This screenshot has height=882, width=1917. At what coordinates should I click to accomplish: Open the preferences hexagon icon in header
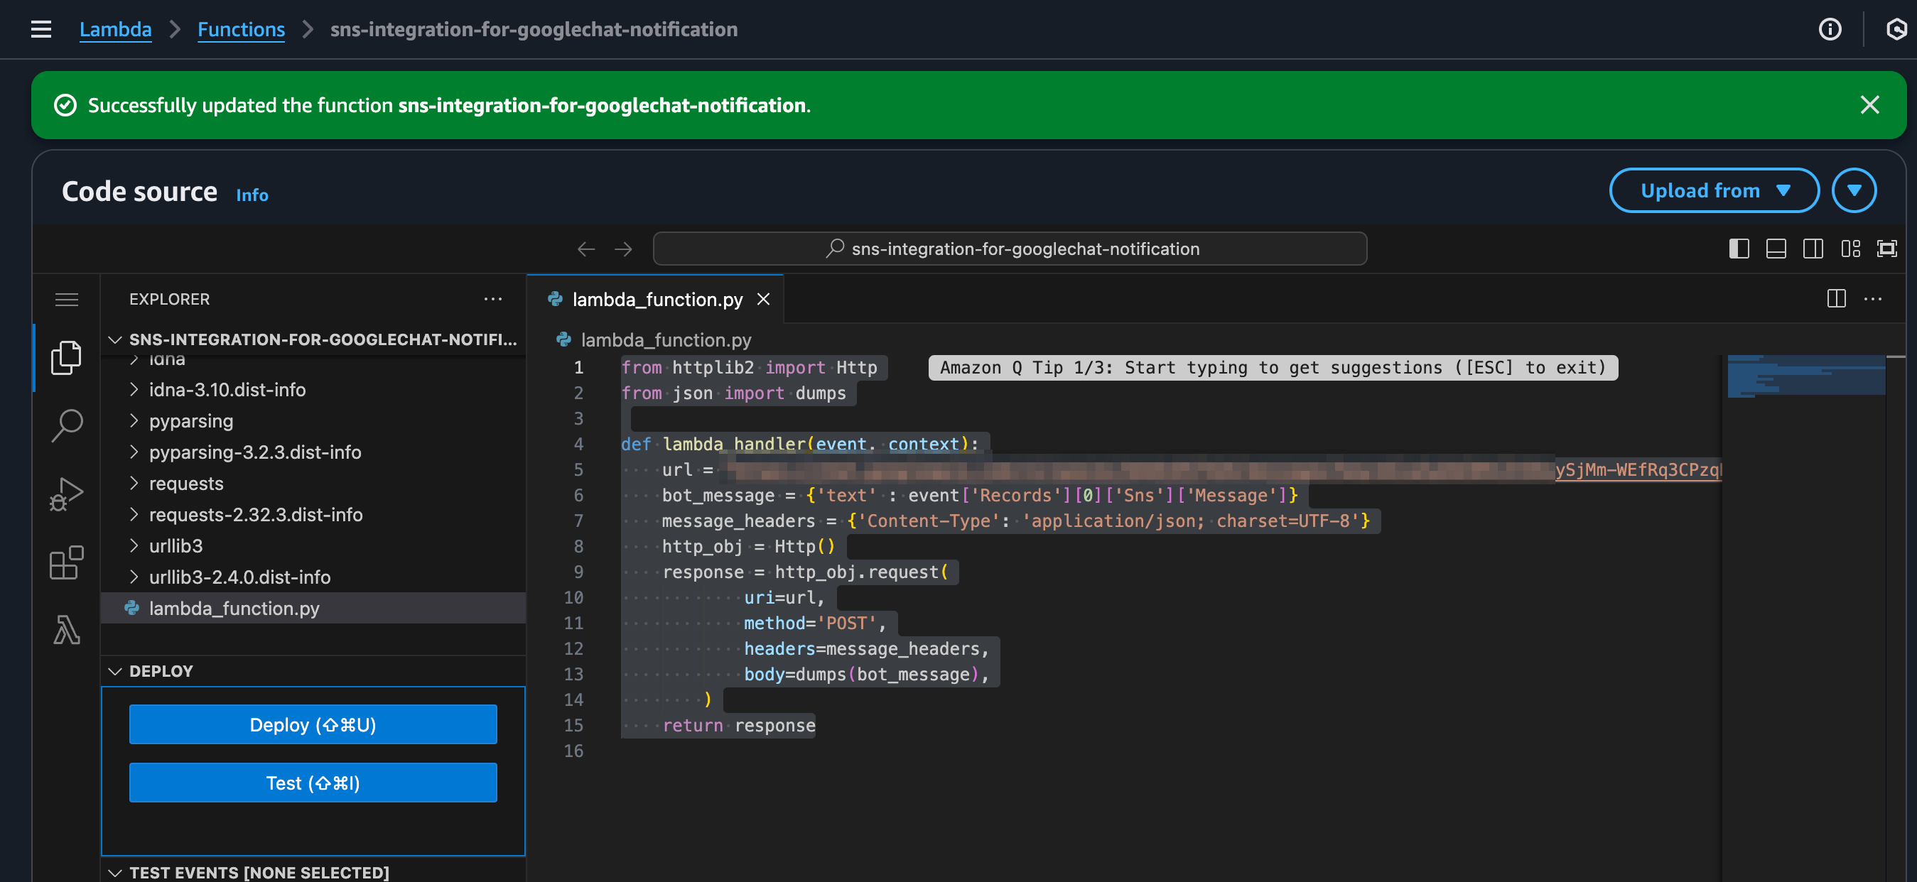pos(1896,29)
